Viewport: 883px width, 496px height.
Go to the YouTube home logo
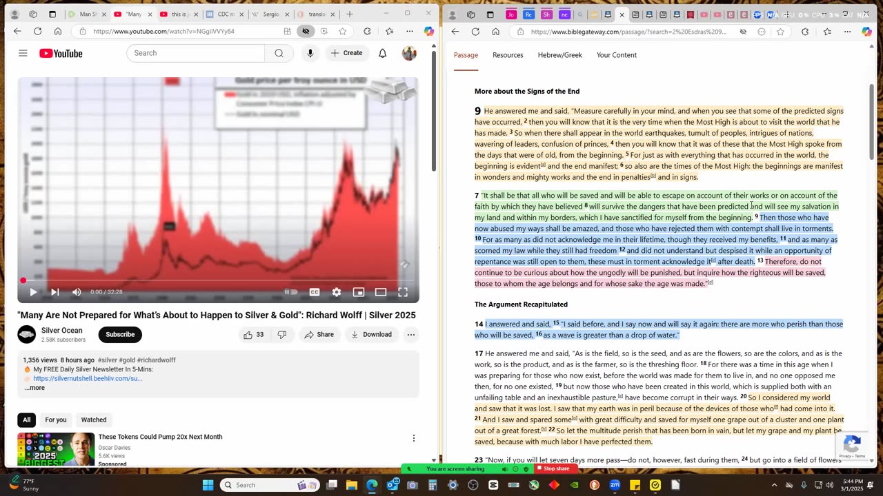pyautogui.click(x=61, y=53)
